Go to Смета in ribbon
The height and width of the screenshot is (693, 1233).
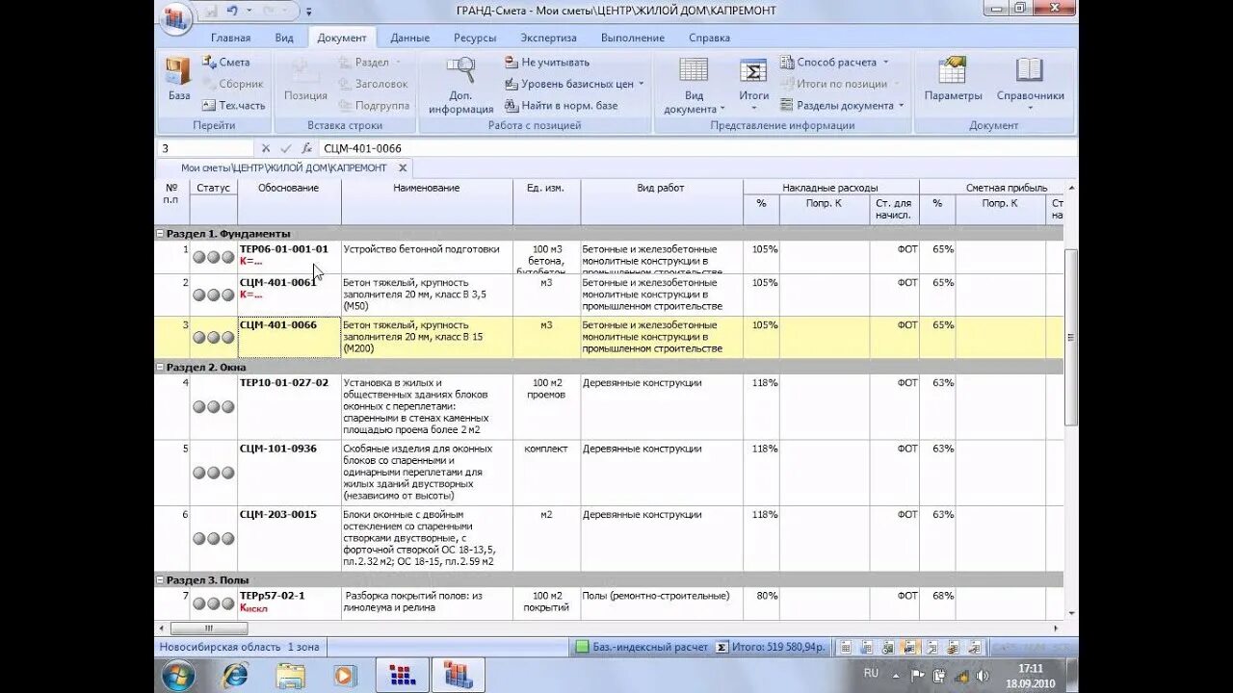pos(225,62)
